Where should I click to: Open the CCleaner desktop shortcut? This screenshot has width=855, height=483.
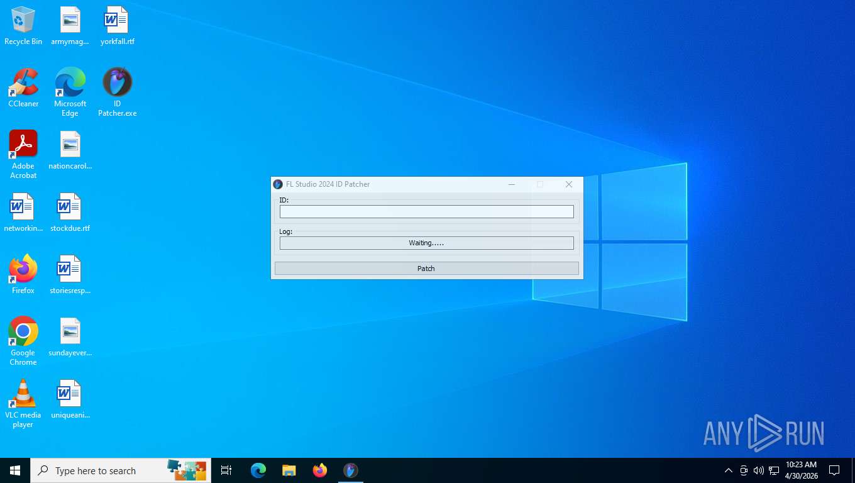[x=23, y=88]
